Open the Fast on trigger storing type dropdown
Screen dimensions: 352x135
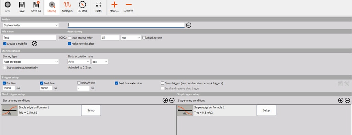click(x=31, y=62)
